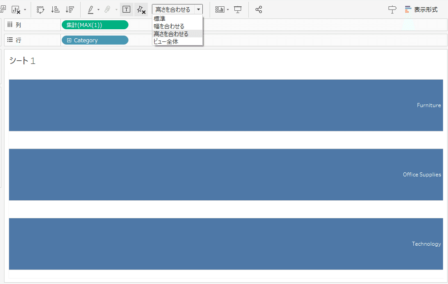Enter presentation mode
Image resolution: width=448 pixels, height=284 pixels.
pyautogui.click(x=238, y=10)
